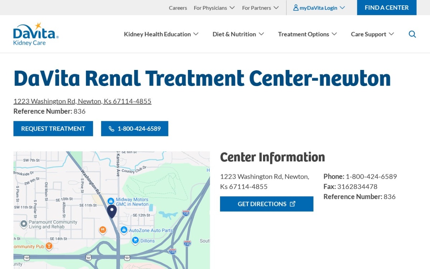Click the Paramount Community Living map marker
430x269 pixels.
click(24, 224)
